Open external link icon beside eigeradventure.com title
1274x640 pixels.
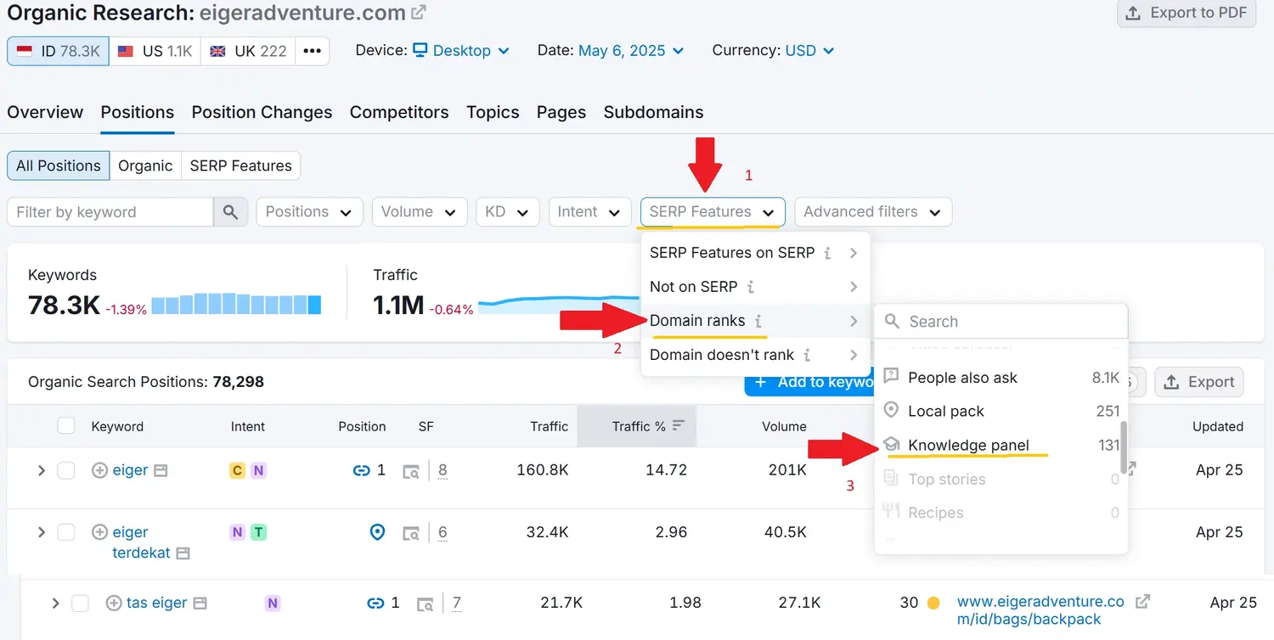tap(419, 13)
